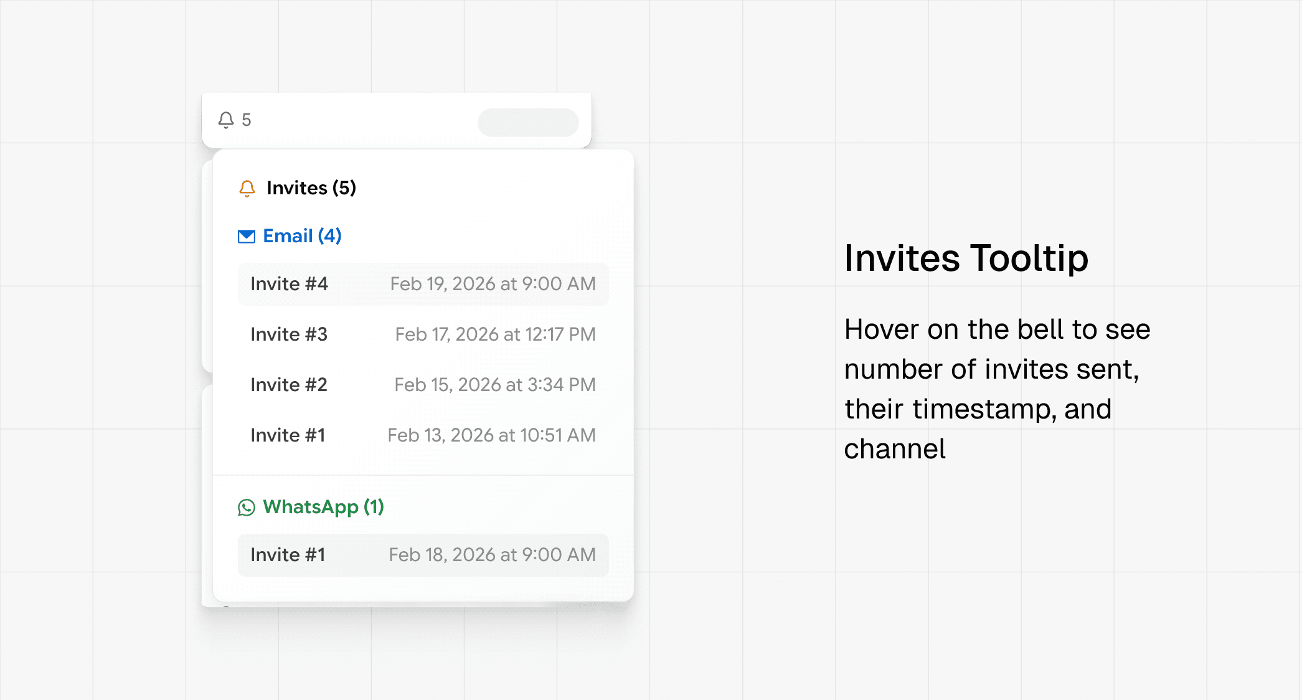
Task: Click the Invite #2 label under Email
Action: click(x=289, y=385)
